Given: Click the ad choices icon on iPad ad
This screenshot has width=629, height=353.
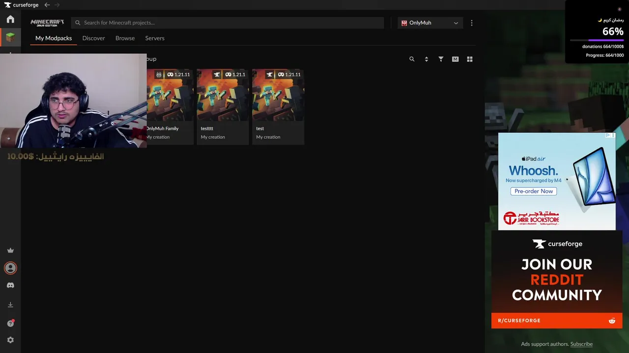Looking at the screenshot, I should [x=608, y=135].
